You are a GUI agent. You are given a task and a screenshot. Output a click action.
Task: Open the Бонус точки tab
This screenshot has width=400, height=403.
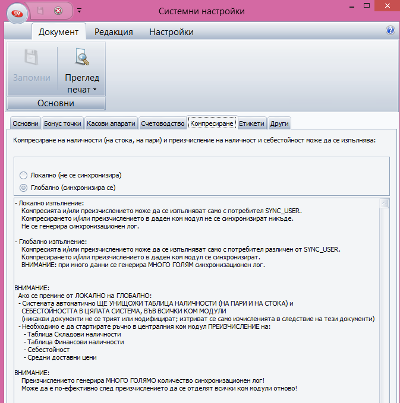pos(62,123)
